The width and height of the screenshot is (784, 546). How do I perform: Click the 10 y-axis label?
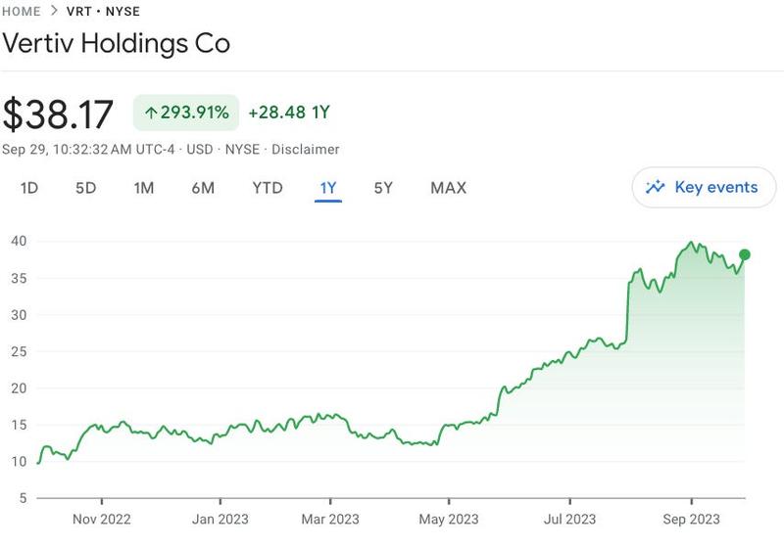point(19,461)
